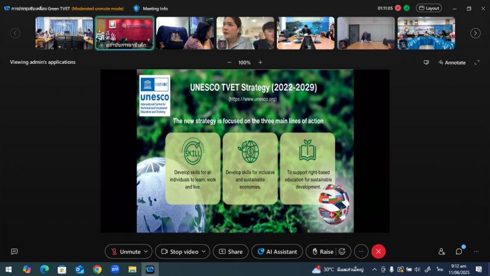Open Zoom from the taskbar
The width and height of the screenshot is (490, 276).
click(115, 269)
